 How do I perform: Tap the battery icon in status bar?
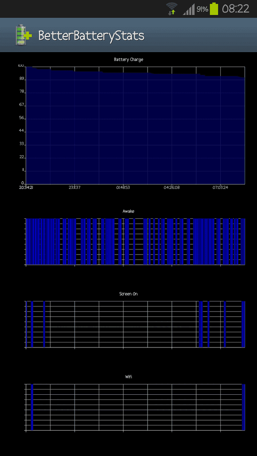(214, 9)
